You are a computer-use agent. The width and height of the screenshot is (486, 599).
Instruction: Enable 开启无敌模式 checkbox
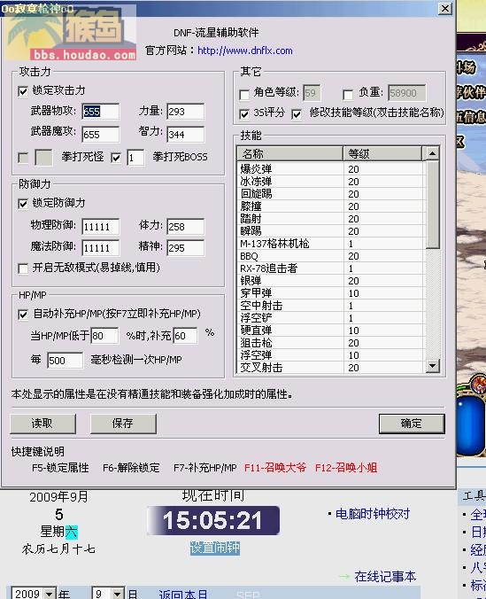click(23, 268)
